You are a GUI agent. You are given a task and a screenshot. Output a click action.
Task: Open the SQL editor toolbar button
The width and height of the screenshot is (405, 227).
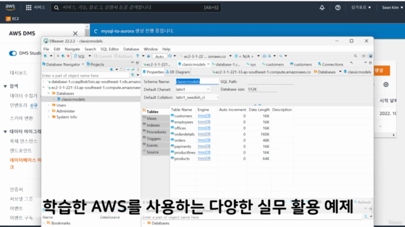tap(80, 56)
